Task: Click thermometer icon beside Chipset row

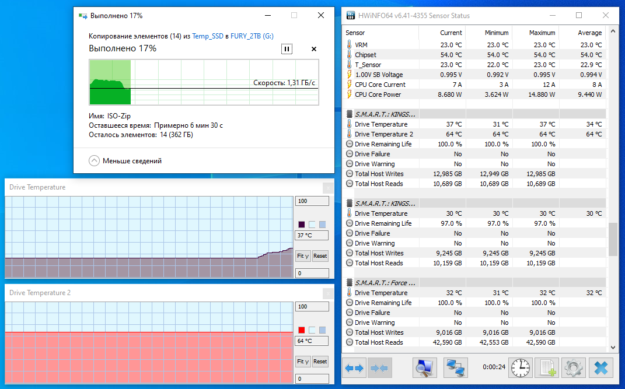Action: tap(350, 55)
